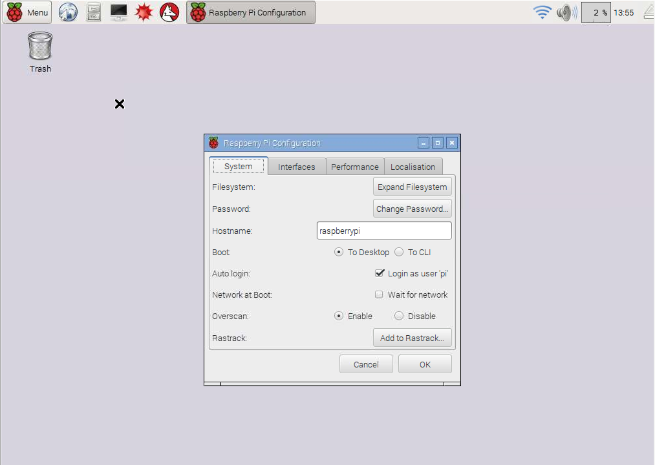Click the Expand Filesystem button

pos(412,186)
